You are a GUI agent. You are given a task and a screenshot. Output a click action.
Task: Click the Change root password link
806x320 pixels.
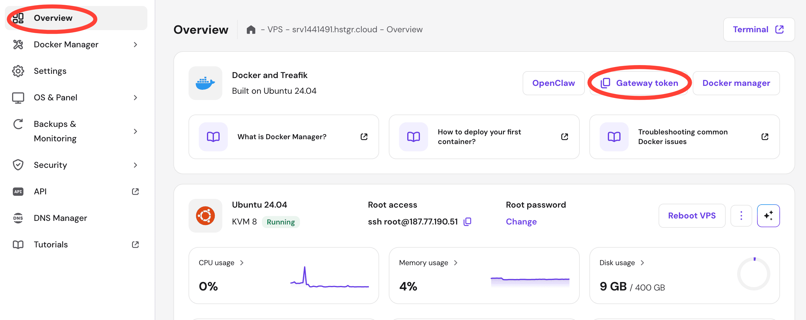click(x=521, y=222)
